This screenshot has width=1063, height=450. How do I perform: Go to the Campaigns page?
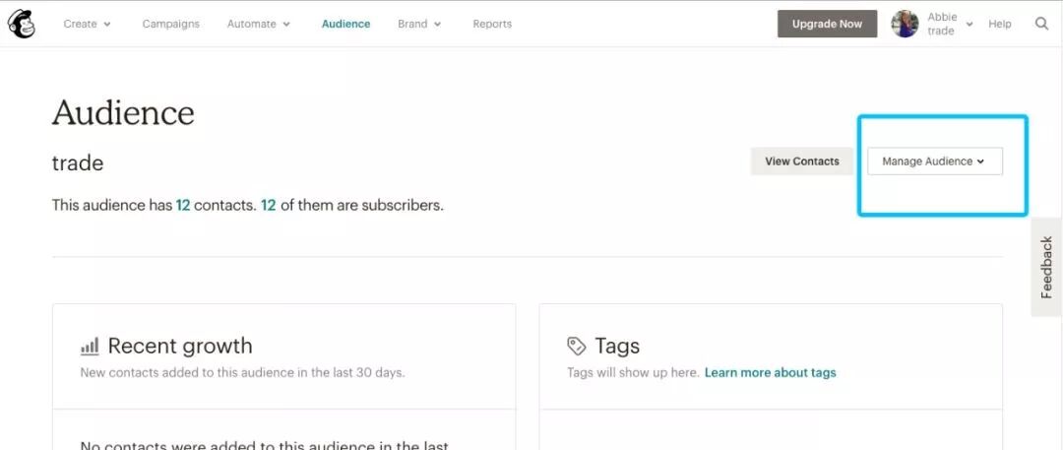171,24
